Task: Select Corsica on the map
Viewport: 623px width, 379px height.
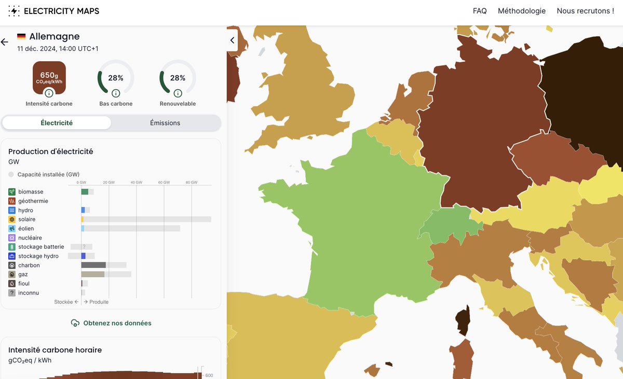Action: coord(463,321)
